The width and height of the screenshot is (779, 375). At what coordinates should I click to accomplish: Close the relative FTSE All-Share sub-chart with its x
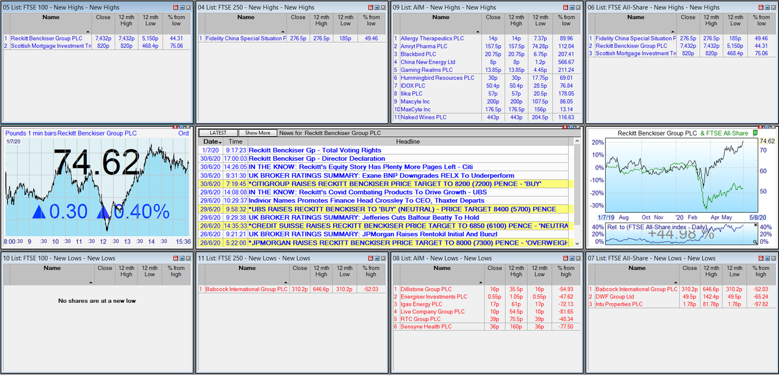[x=756, y=225]
